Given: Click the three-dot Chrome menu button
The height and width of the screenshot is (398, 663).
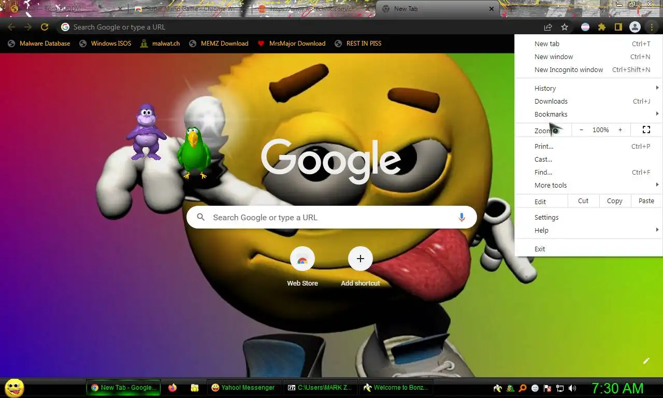Looking at the screenshot, I should 652,27.
